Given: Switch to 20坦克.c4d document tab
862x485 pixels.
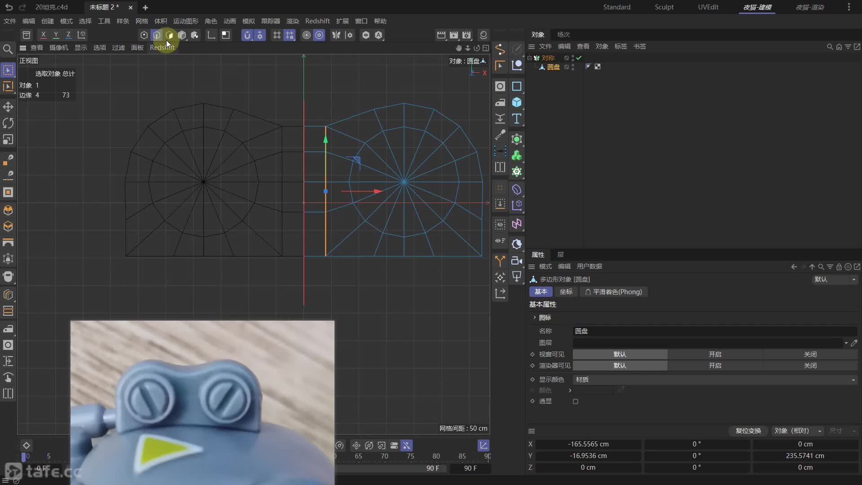Looking at the screenshot, I should click(52, 7).
